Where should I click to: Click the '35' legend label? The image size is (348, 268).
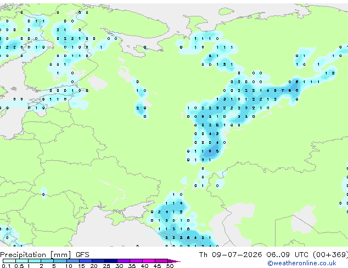132,266
